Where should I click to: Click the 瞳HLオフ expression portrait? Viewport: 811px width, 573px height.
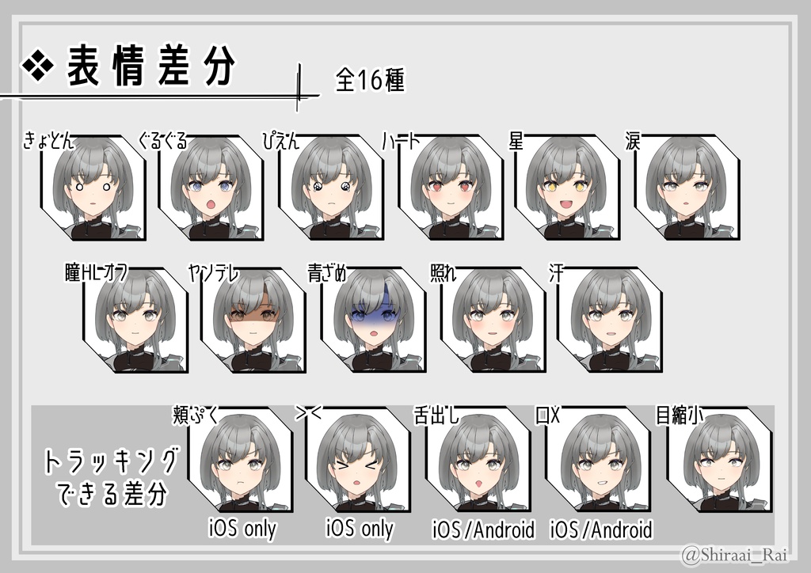tap(135, 320)
